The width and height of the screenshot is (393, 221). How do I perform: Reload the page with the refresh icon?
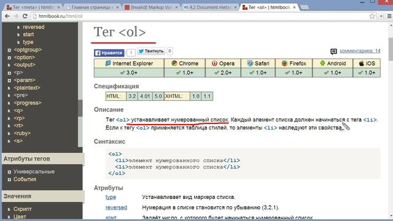pyautogui.click(x=25, y=16)
